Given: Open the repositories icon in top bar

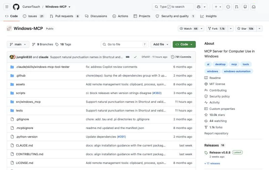Looking at the screenshot, I should pos(245,7).
